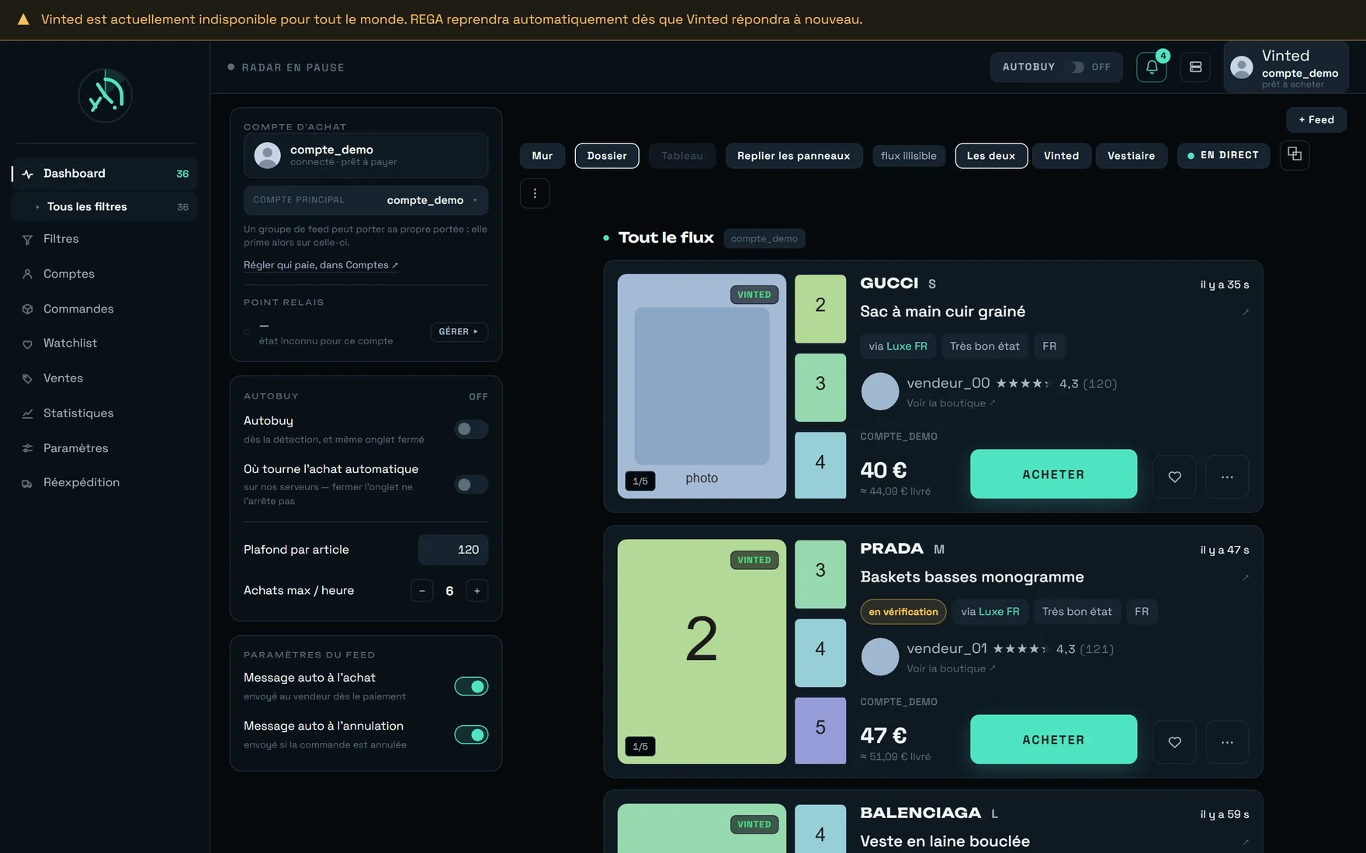Toggle the AUTOBUY switch in the top bar

click(1078, 67)
